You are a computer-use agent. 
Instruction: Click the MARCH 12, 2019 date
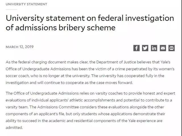coord(19,47)
